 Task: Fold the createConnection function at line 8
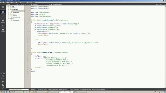click(x=30, y=20)
